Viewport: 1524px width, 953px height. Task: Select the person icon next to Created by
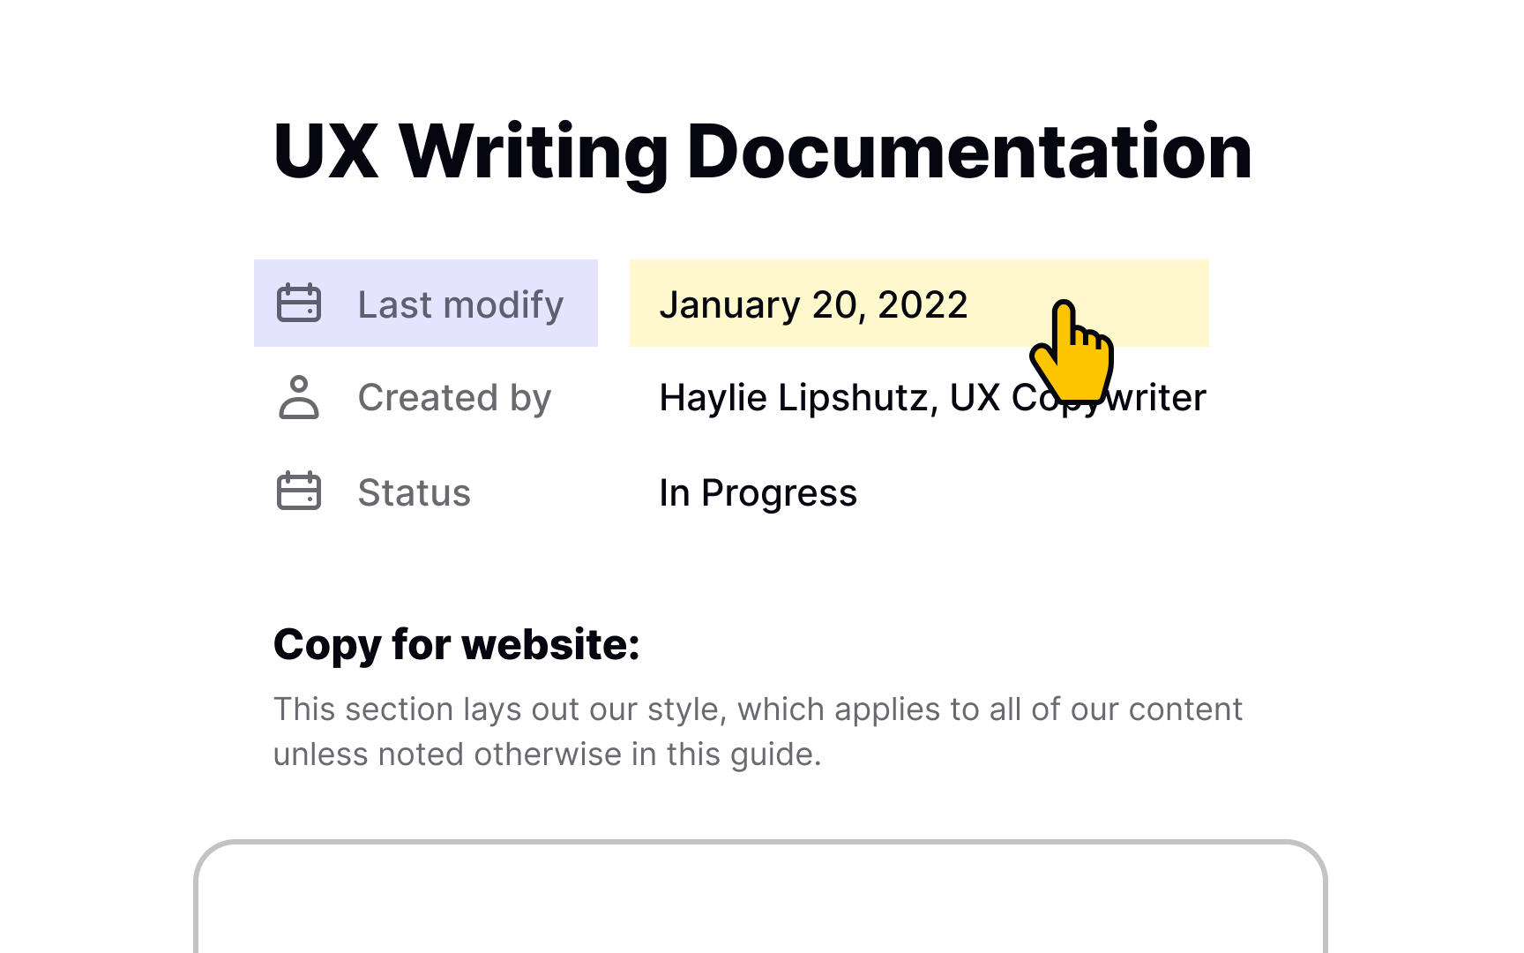click(297, 397)
